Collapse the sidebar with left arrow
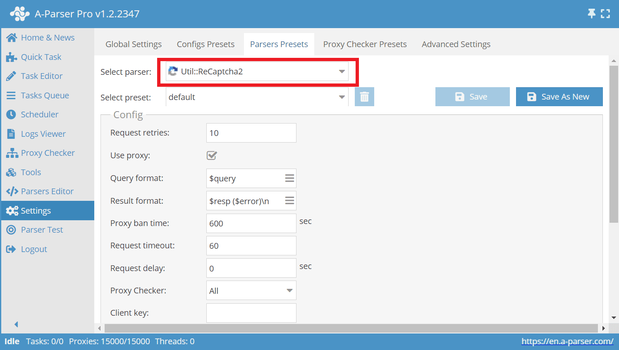The image size is (619, 350). coord(16,324)
